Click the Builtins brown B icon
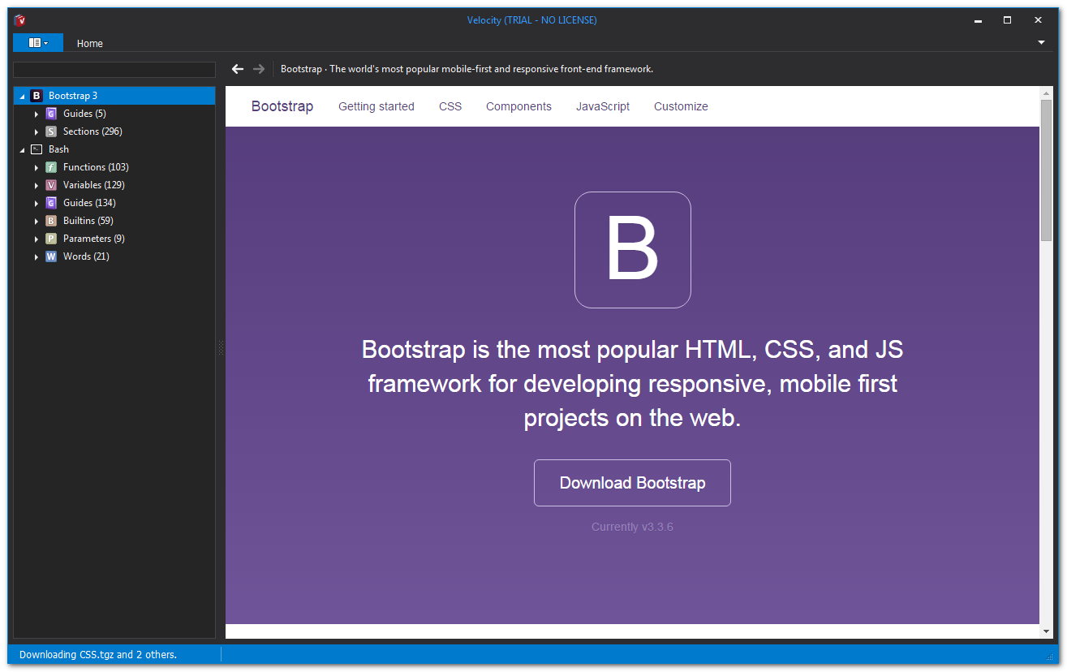 coord(51,221)
